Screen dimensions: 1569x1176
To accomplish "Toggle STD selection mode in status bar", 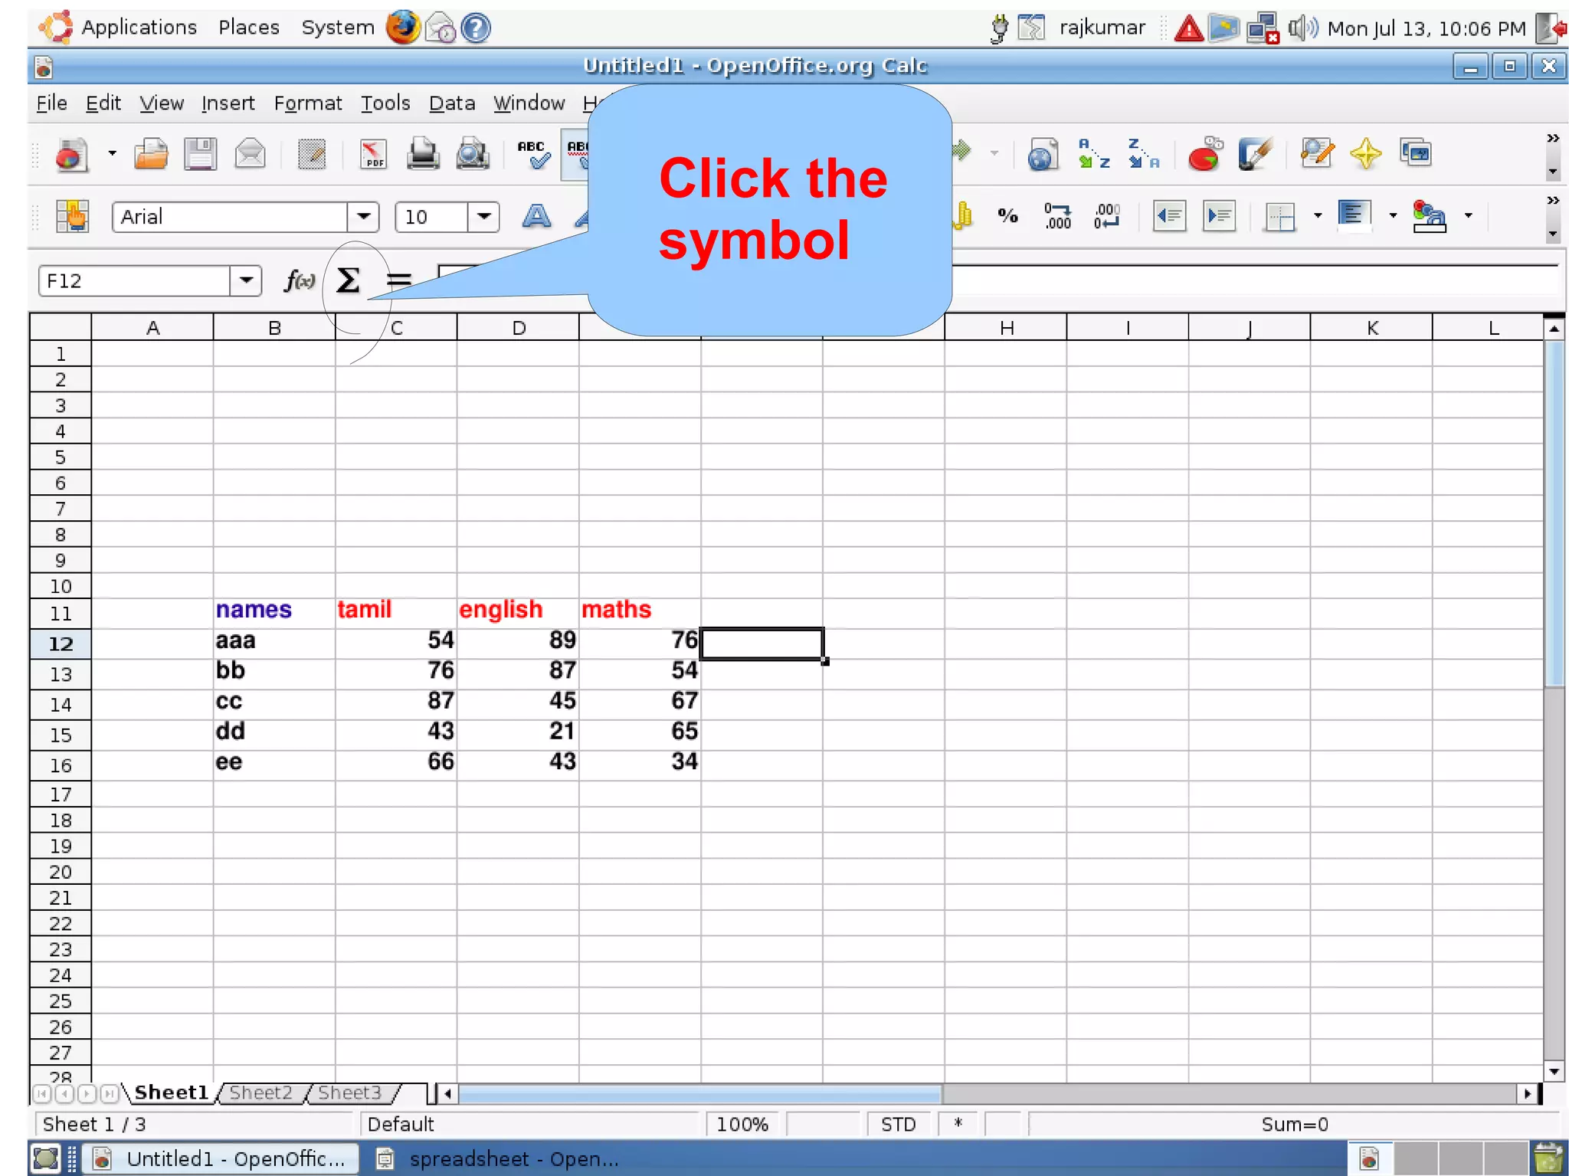I will pos(898,1124).
